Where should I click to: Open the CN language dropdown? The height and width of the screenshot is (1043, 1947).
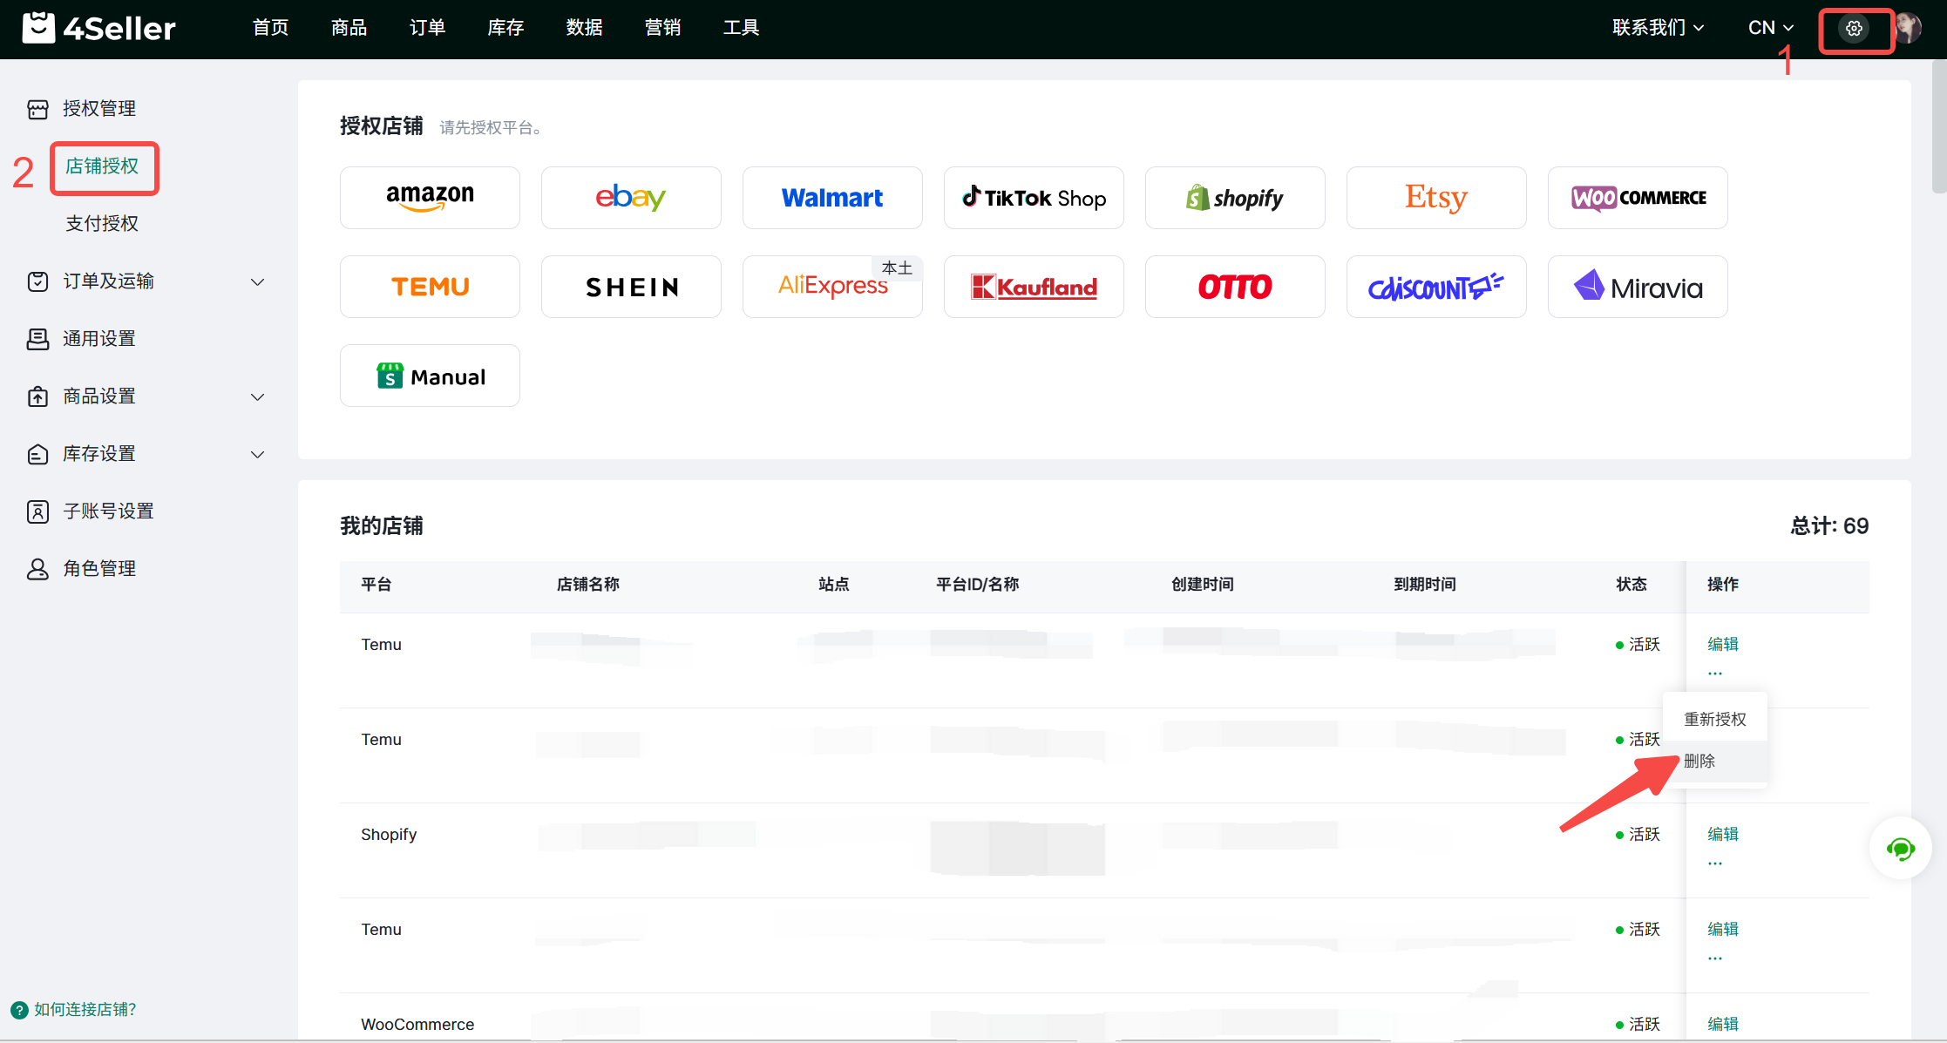(x=1770, y=28)
